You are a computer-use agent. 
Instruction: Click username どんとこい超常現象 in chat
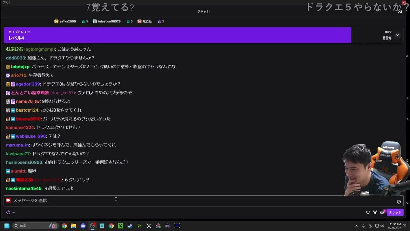30,93
